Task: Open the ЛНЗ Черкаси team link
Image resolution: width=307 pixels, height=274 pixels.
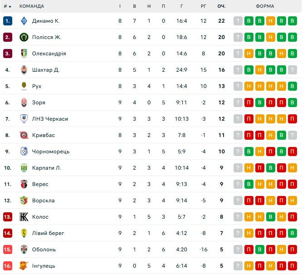Action: [50, 119]
